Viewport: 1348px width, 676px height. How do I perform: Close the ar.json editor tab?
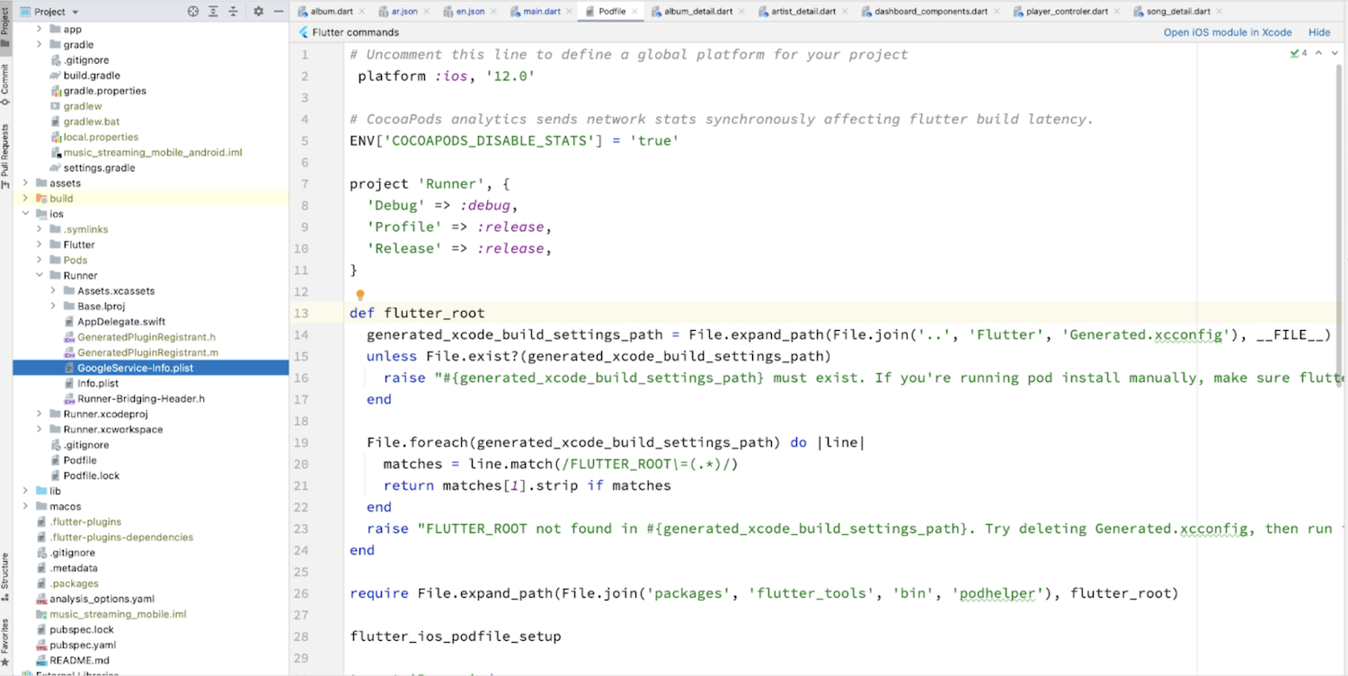tap(427, 12)
